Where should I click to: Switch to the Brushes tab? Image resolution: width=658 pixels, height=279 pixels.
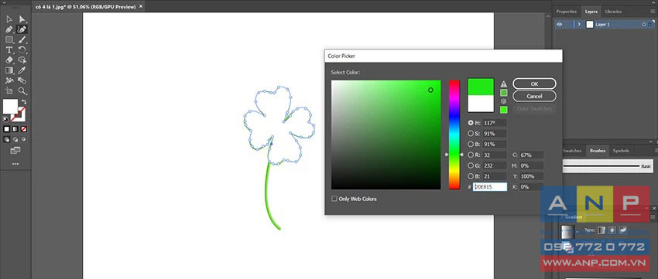(597, 151)
